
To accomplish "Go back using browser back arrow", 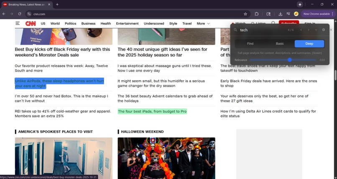I will click(4, 14).
